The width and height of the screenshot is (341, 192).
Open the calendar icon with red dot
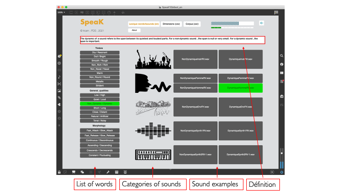[282, 82]
